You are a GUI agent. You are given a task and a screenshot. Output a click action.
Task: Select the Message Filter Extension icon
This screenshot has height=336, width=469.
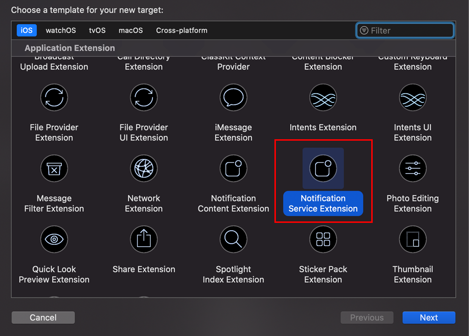point(54,169)
